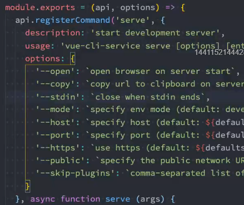Click the 'usage' property key

tap(38, 46)
